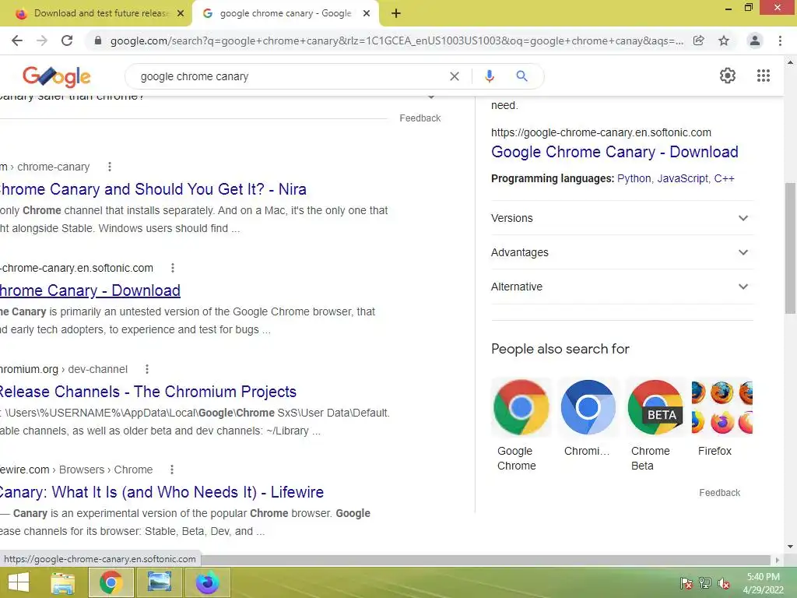Viewport: 797px width, 598px height.
Task: Start voice search with microphone icon
Action: [489, 76]
